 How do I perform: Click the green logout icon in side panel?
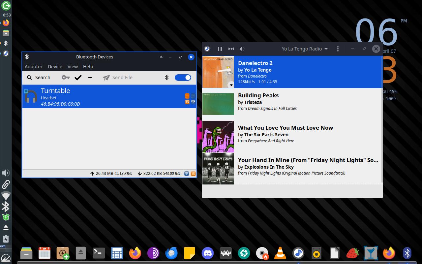point(6,6)
